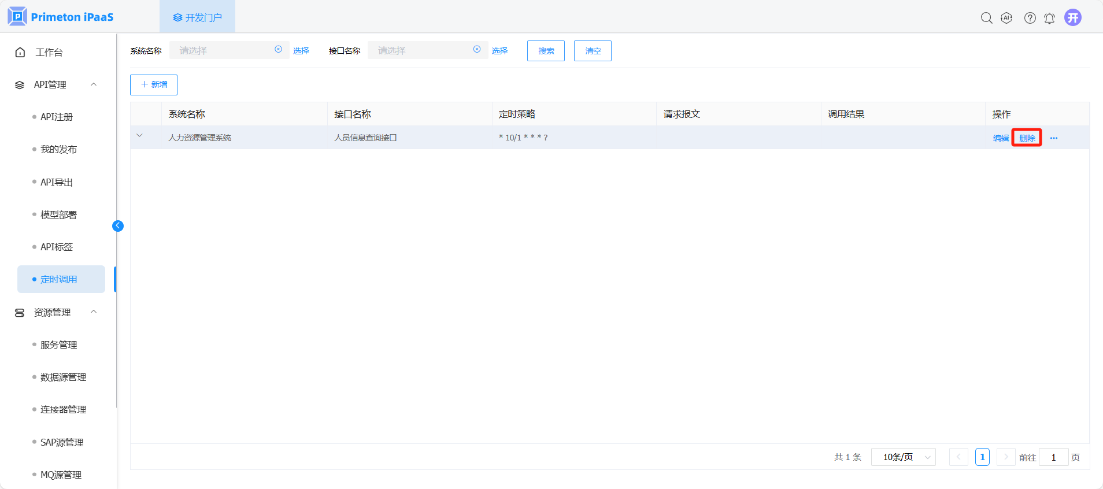This screenshot has height=489, width=1103.
Task: Collapse the 资源管理 menu group
Action: pos(94,312)
